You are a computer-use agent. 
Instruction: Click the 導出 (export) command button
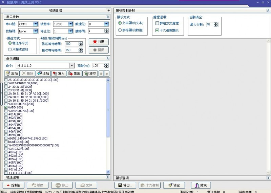(74, 73)
